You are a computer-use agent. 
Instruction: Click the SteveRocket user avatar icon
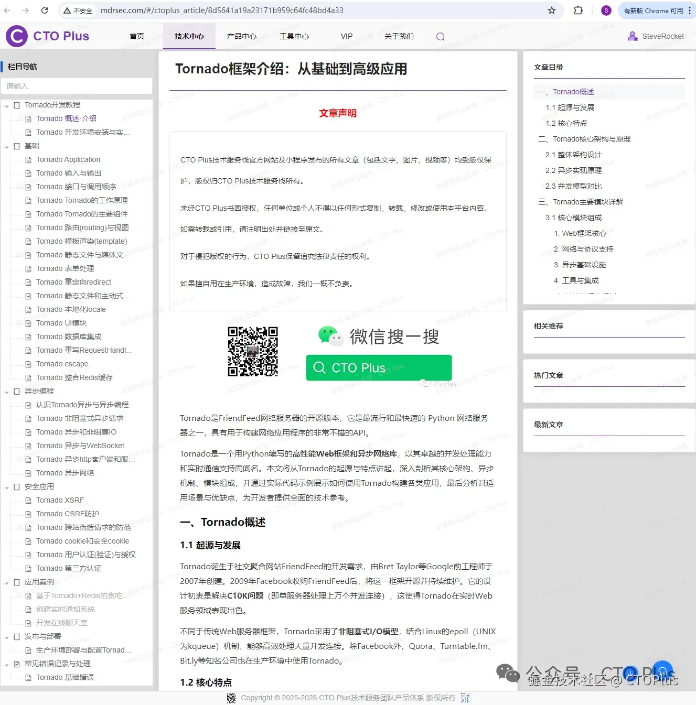point(631,36)
